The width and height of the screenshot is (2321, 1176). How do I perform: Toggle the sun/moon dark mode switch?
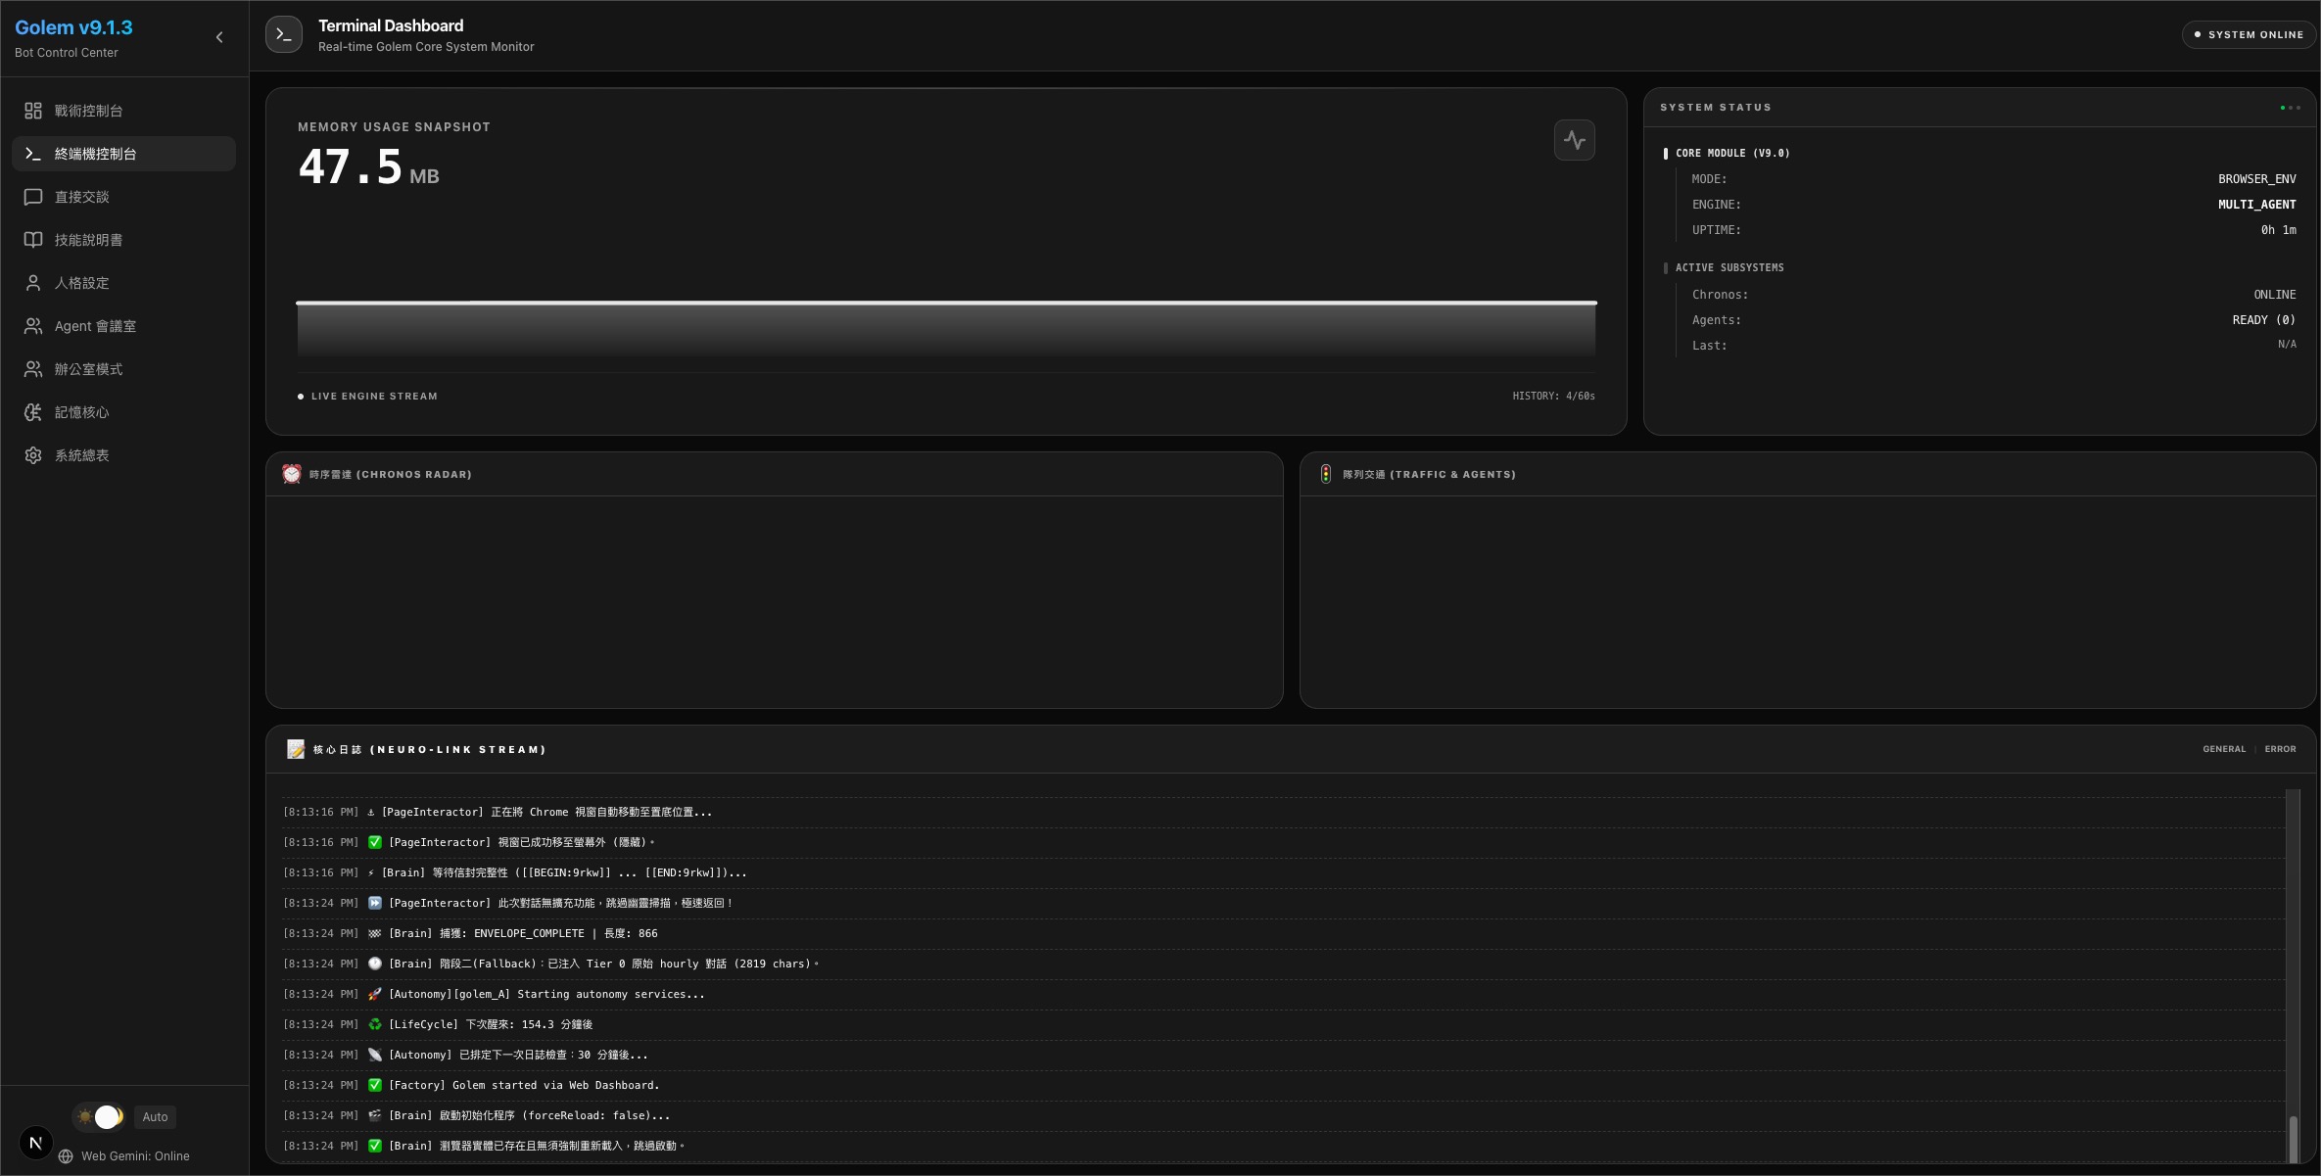click(x=99, y=1116)
